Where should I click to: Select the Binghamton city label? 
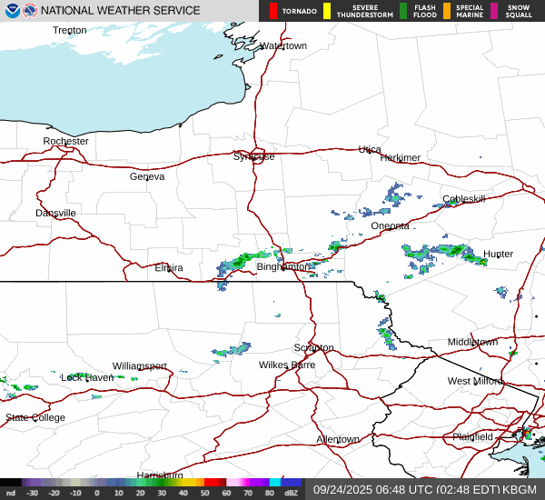point(283,267)
